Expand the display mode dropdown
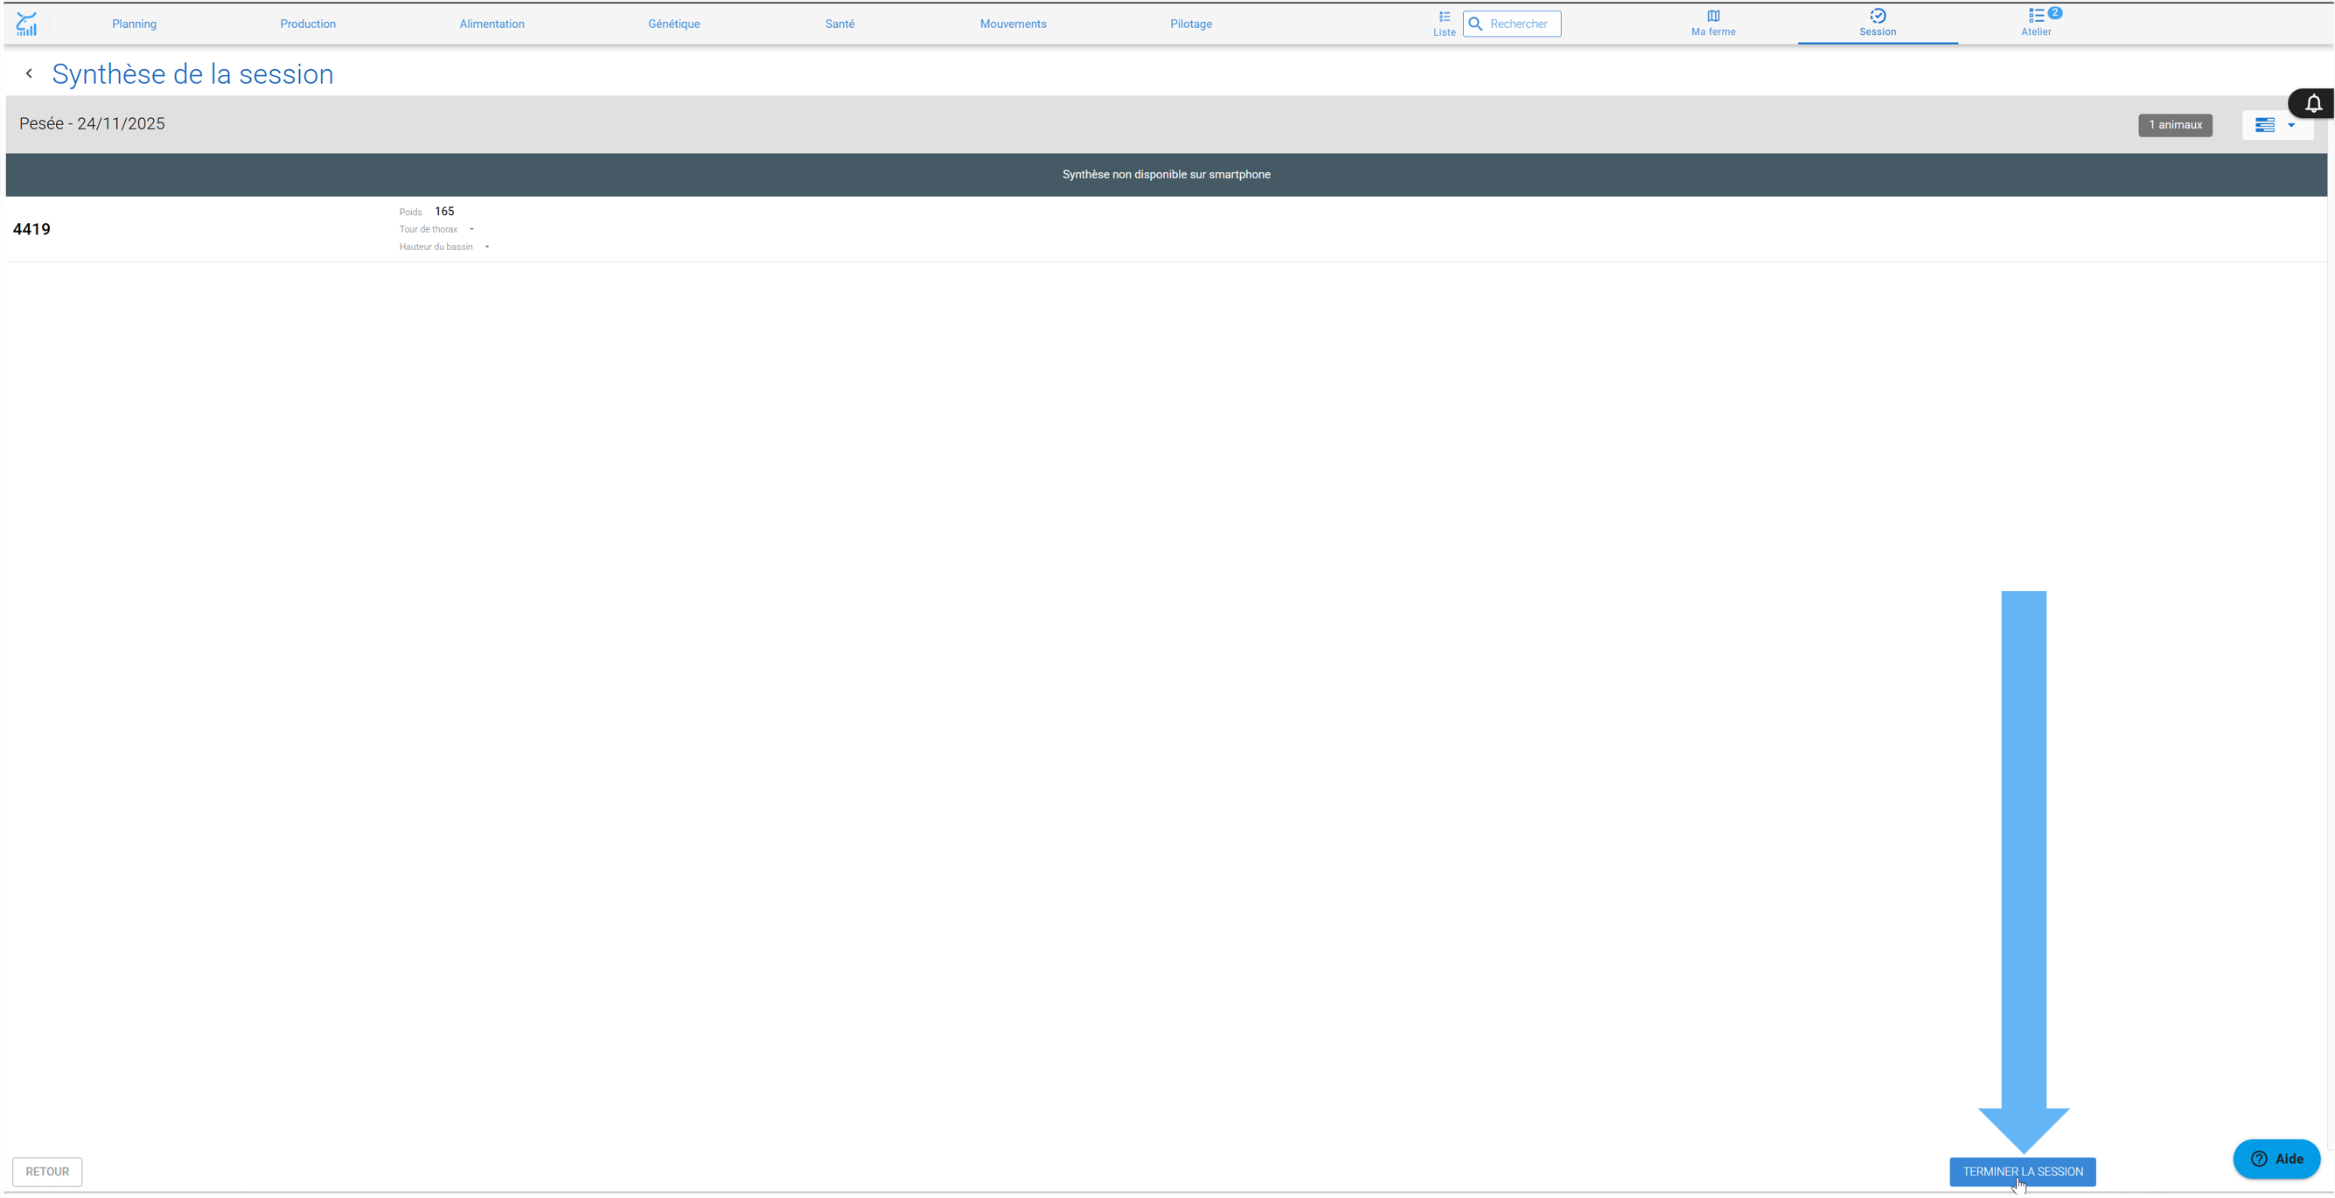The image size is (2335, 1198). (x=2277, y=125)
